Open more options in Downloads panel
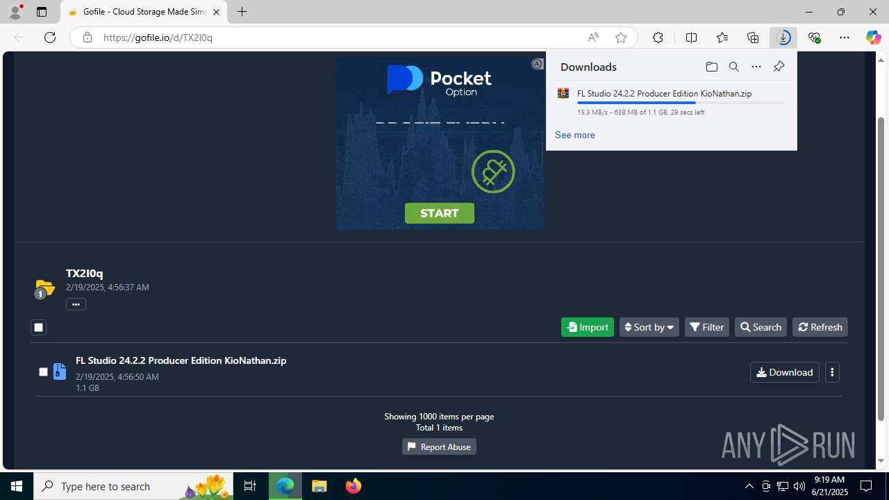 click(756, 67)
